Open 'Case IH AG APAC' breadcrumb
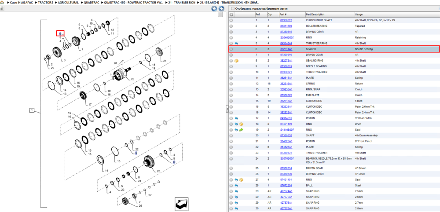Screen dimensions: 440x212 tap(22, 3)
